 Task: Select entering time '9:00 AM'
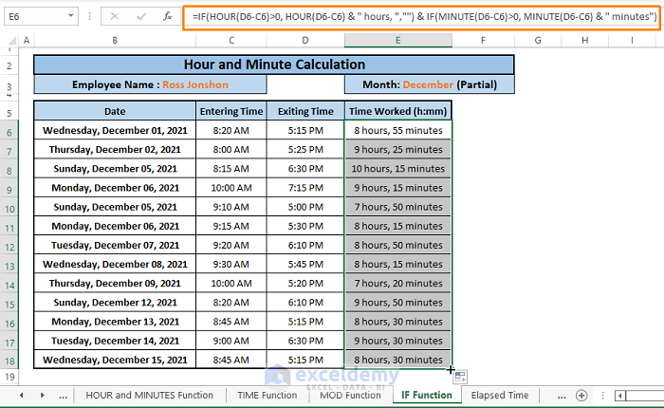click(x=231, y=341)
